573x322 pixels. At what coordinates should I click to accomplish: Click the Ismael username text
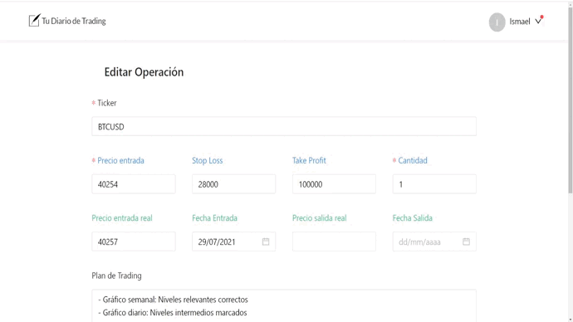click(x=520, y=22)
